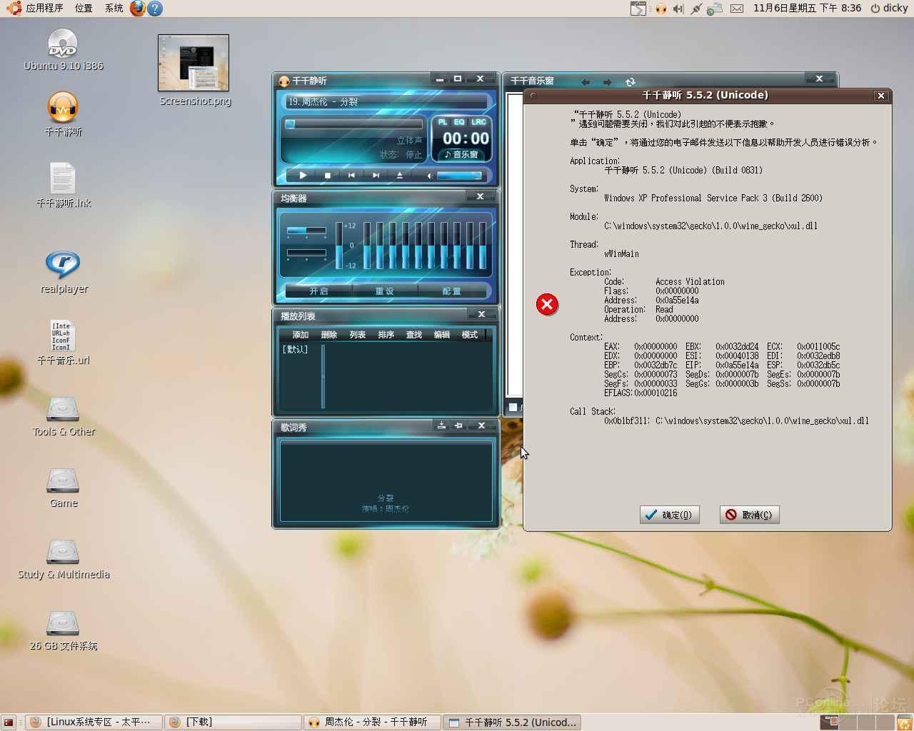Reset the equalizer with 重设

click(385, 291)
